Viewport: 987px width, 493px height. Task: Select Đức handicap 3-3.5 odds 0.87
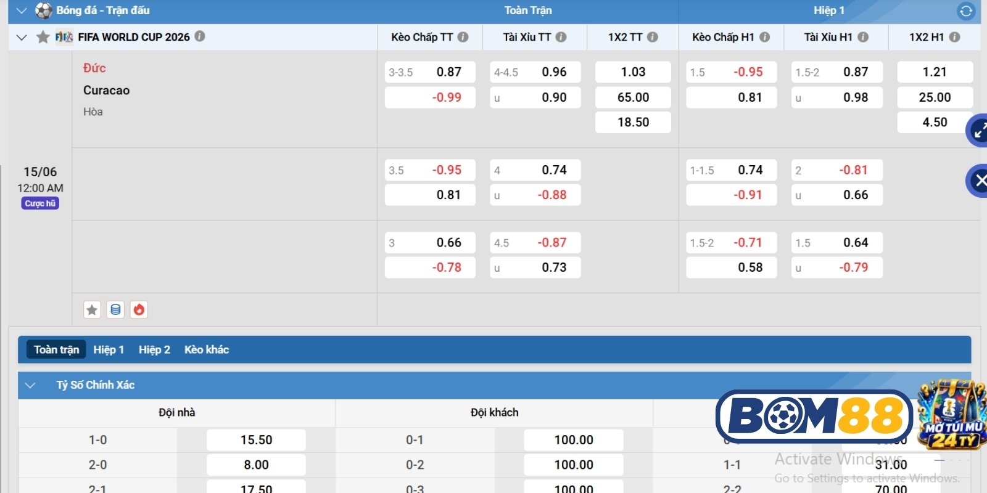click(x=430, y=72)
